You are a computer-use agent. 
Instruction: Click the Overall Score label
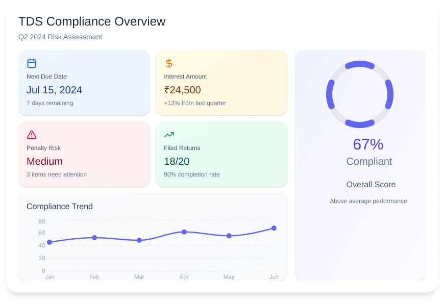coord(371,185)
